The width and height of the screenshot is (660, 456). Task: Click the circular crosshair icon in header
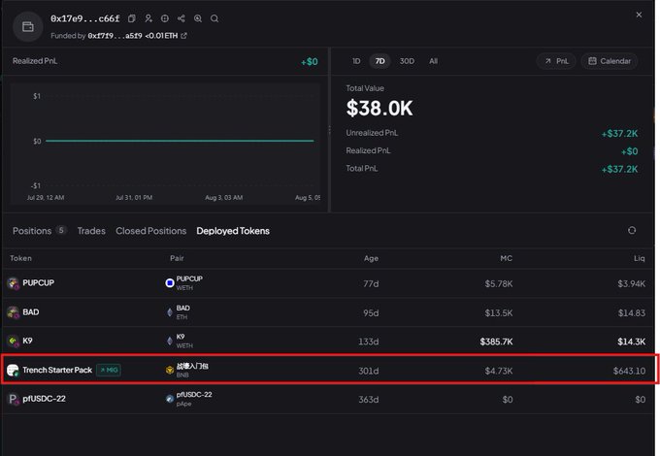[165, 18]
